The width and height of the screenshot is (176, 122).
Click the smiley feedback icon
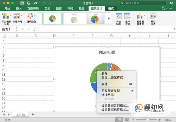pos(164,8)
